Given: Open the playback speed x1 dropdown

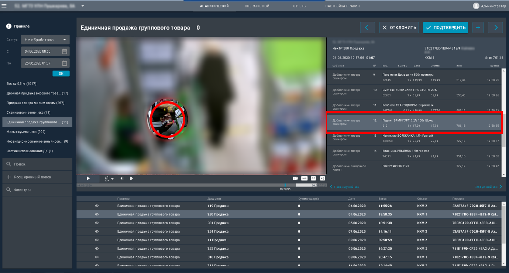Looking at the screenshot, I should (109, 178).
